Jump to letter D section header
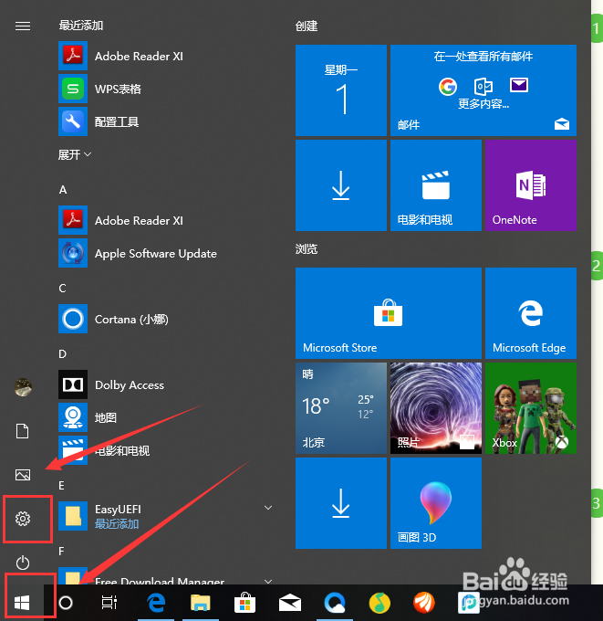 [x=63, y=354]
